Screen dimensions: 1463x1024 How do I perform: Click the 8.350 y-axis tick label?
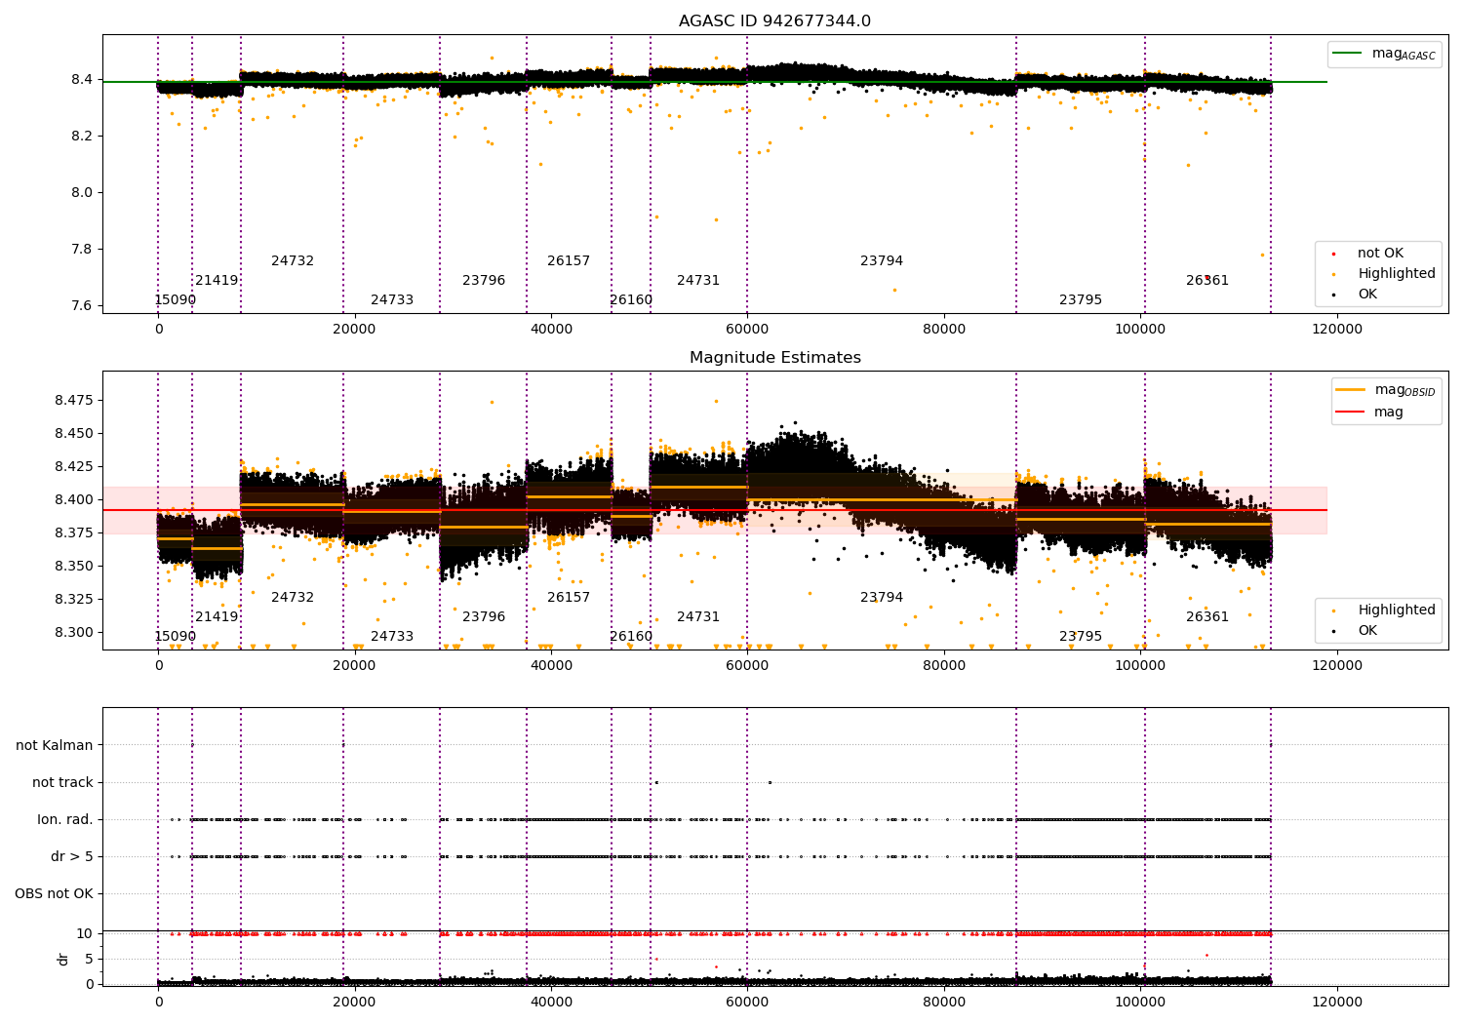tap(74, 567)
